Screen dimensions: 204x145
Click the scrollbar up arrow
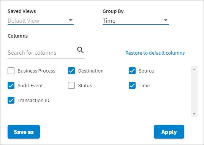click(194, 69)
